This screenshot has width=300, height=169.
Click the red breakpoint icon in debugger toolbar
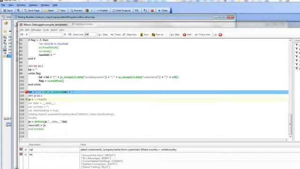(220, 35)
